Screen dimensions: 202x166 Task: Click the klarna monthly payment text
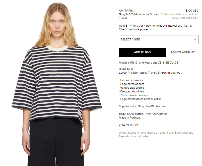click(155, 26)
